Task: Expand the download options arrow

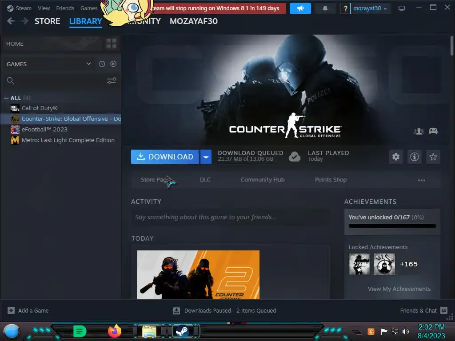Action: coord(206,157)
